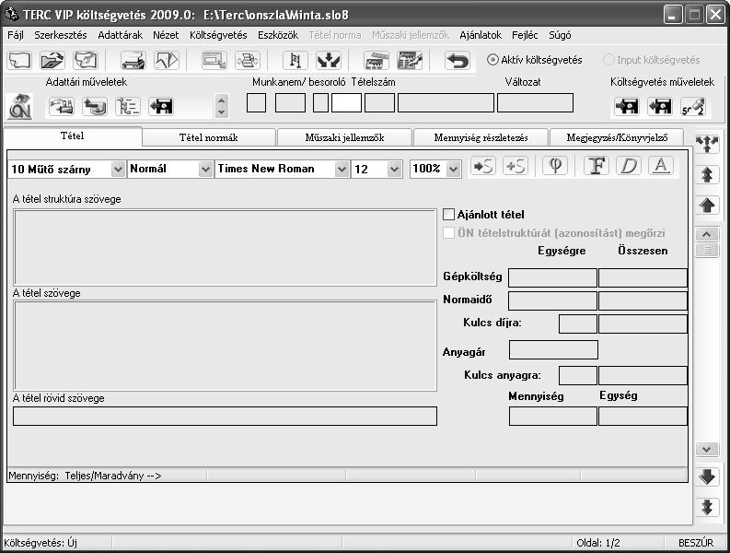The height and width of the screenshot is (553, 730).
Task: Click the Anyagár input field
Action: [x=553, y=349]
